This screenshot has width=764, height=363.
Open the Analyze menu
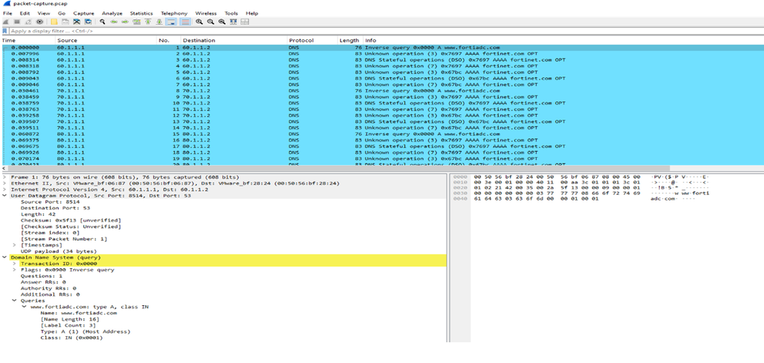(112, 13)
